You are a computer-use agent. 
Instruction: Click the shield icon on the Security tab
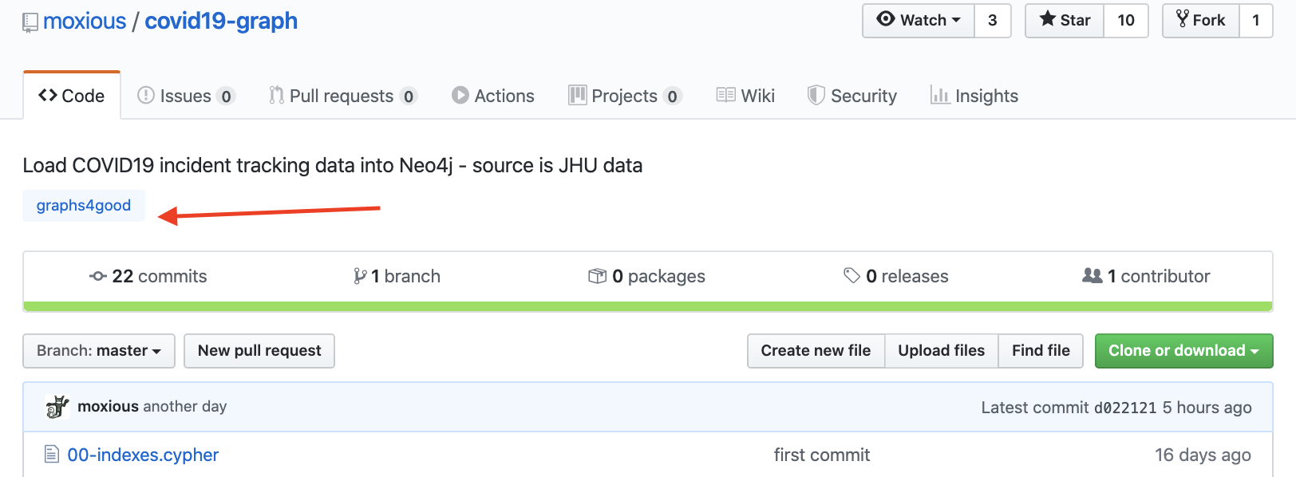(816, 96)
